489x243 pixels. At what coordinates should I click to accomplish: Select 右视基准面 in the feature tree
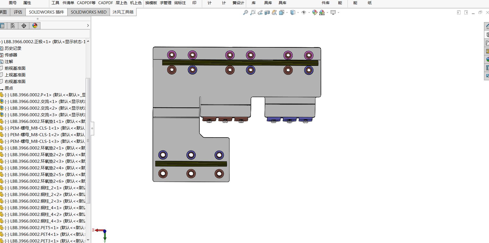pyautogui.click(x=15, y=82)
